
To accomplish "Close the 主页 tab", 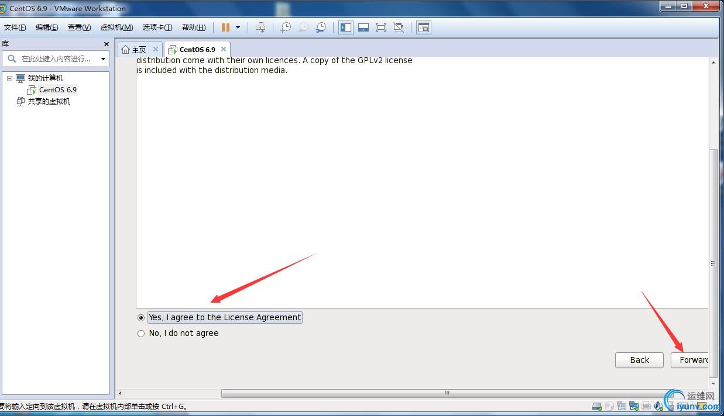I will [x=156, y=49].
